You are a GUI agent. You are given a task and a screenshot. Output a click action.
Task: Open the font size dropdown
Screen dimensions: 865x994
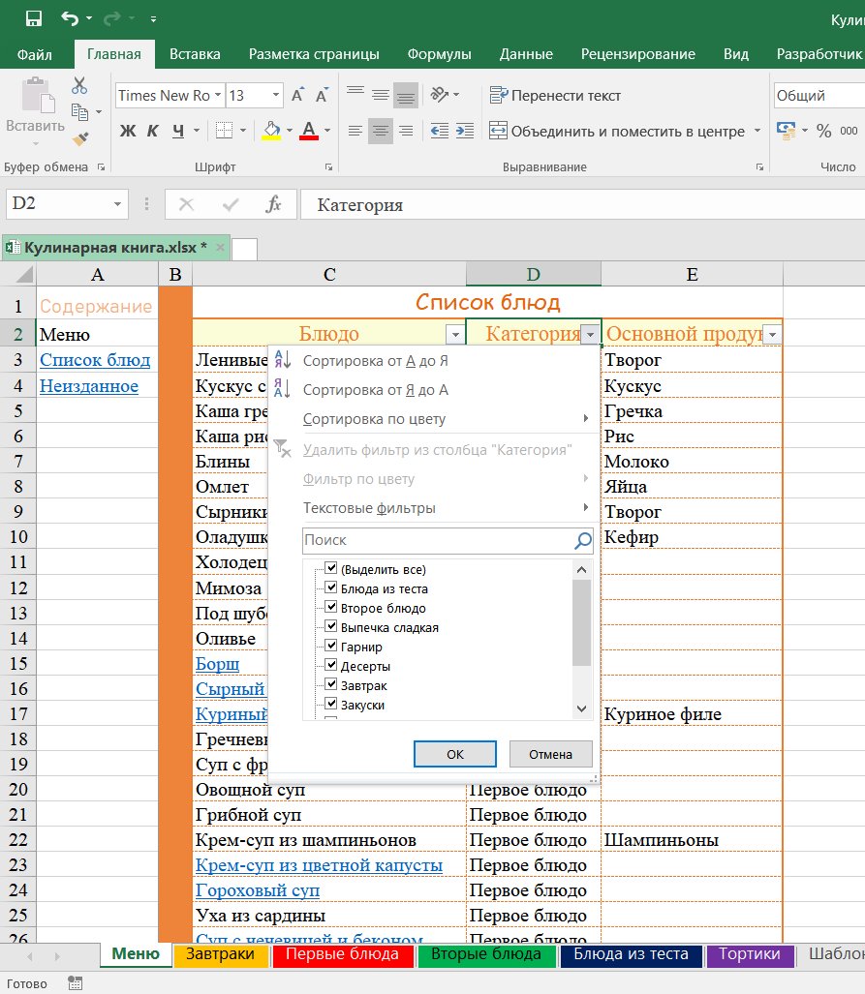(276, 96)
